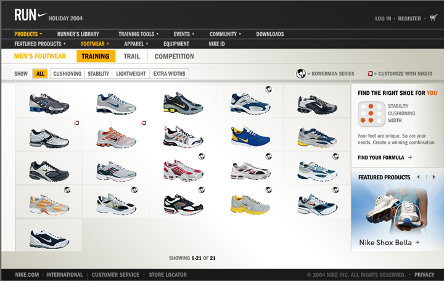The height and width of the screenshot is (281, 444).
Task: Click the Men's Footwear heading
Action: pos(40,56)
